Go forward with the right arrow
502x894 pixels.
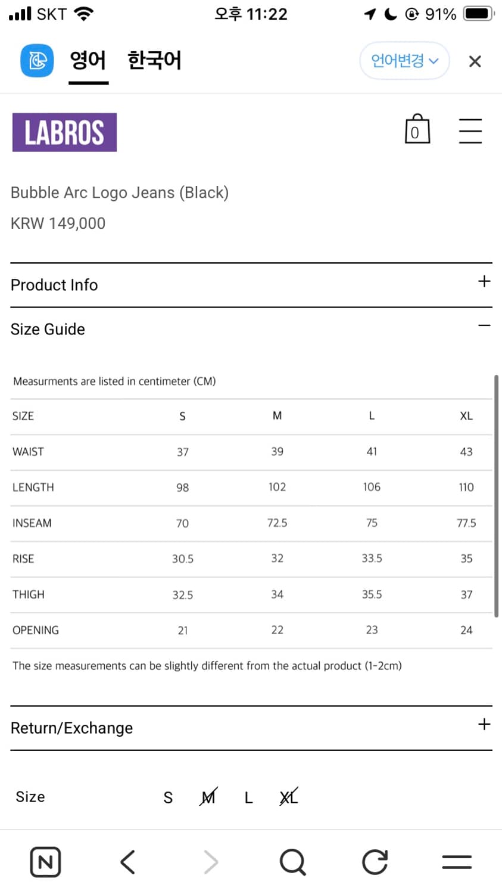(x=211, y=862)
